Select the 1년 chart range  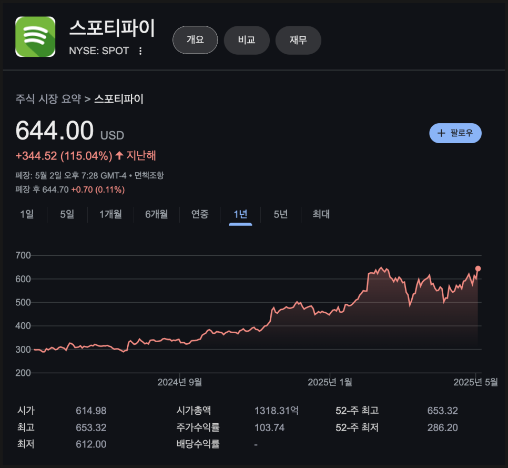point(240,214)
